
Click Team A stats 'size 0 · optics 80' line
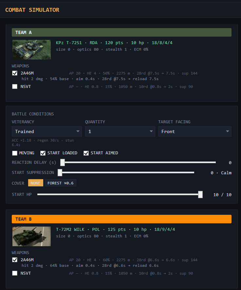coord(102,49)
